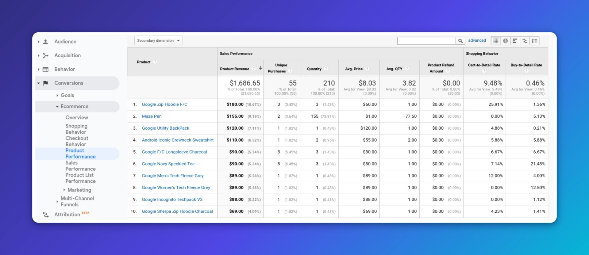Switch to performance bar view
The image size is (589, 255).
pos(515,41)
